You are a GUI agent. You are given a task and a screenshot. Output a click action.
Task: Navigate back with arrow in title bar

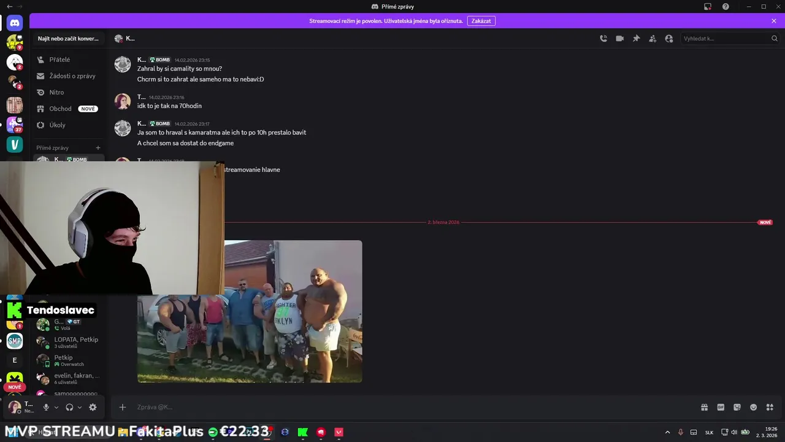tap(9, 7)
